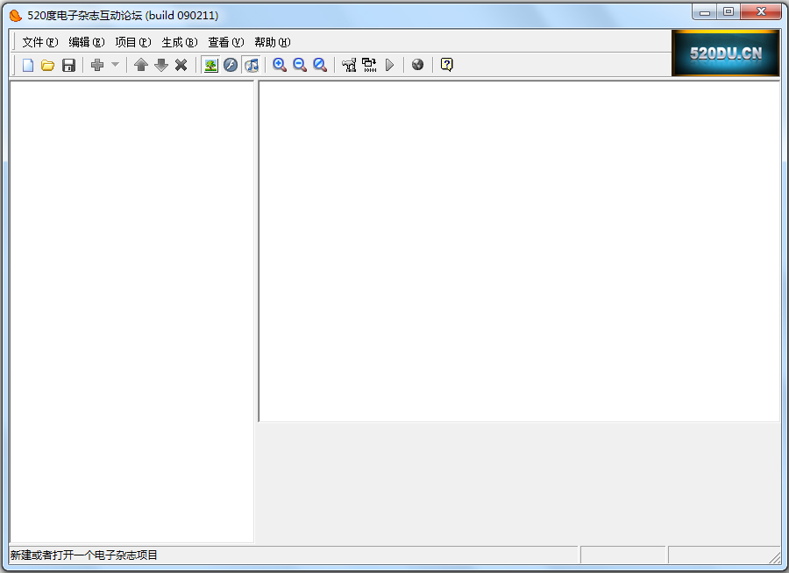Toggle the Flash view icon
Viewport: 789px width, 573px height.
pos(231,65)
